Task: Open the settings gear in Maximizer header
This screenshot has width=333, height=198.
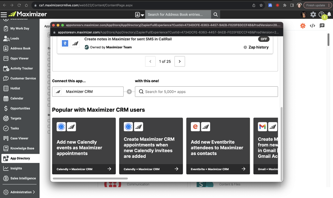Action: (x=313, y=14)
